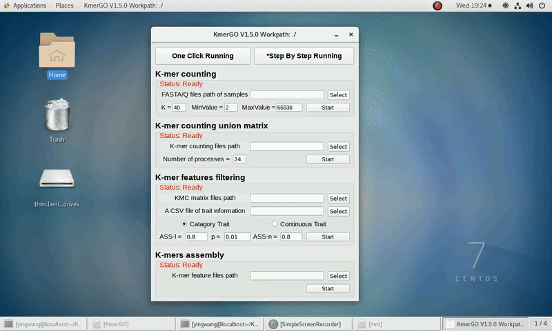552x331 pixels.
Task: Click the KMC matrix files path field
Action: click(x=287, y=198)
